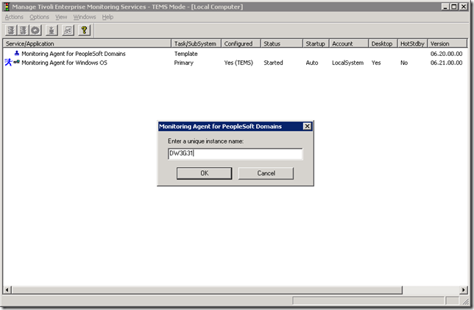Click the Yes (TEMS) configured cell

[x=238, y=63]
